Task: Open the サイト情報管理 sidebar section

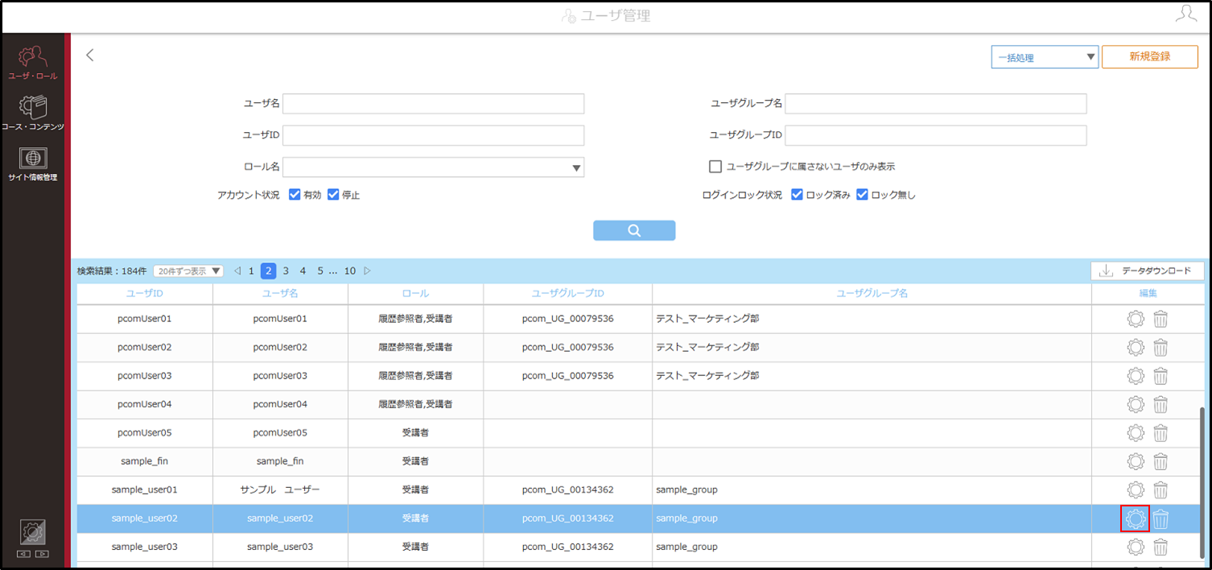Action: pyautogui.click(x=32, y=163)
